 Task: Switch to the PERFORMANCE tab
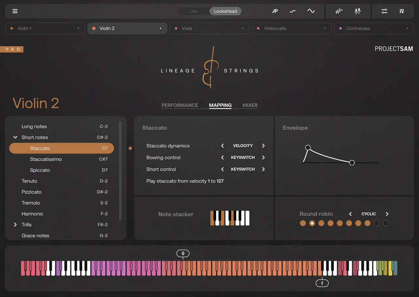point(180,105)
